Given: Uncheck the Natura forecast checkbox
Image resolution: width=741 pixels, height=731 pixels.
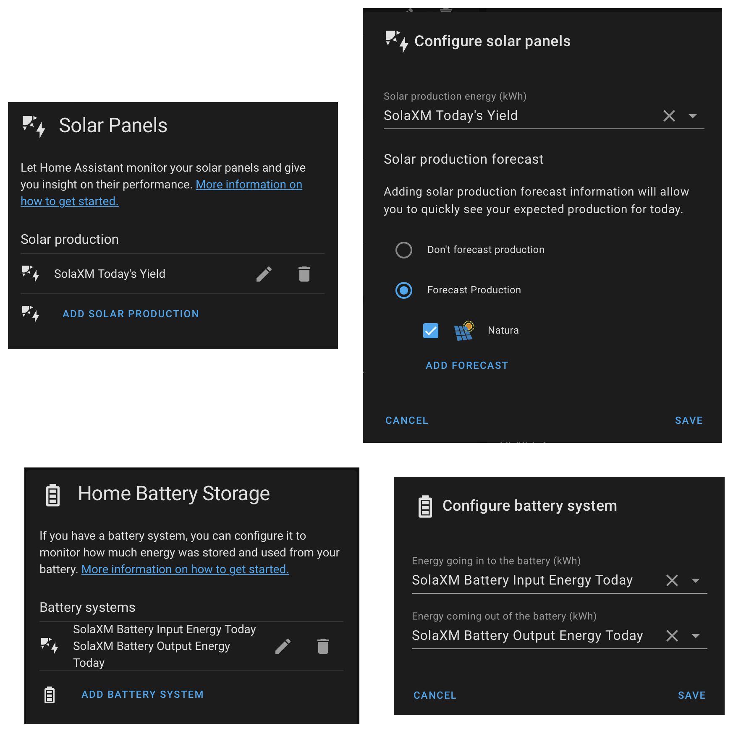Looking at the screenshot, I should coord(431,331).
